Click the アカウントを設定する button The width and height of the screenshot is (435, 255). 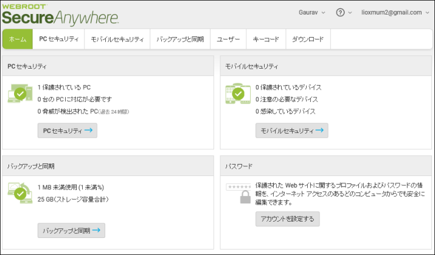click(288, 219)
